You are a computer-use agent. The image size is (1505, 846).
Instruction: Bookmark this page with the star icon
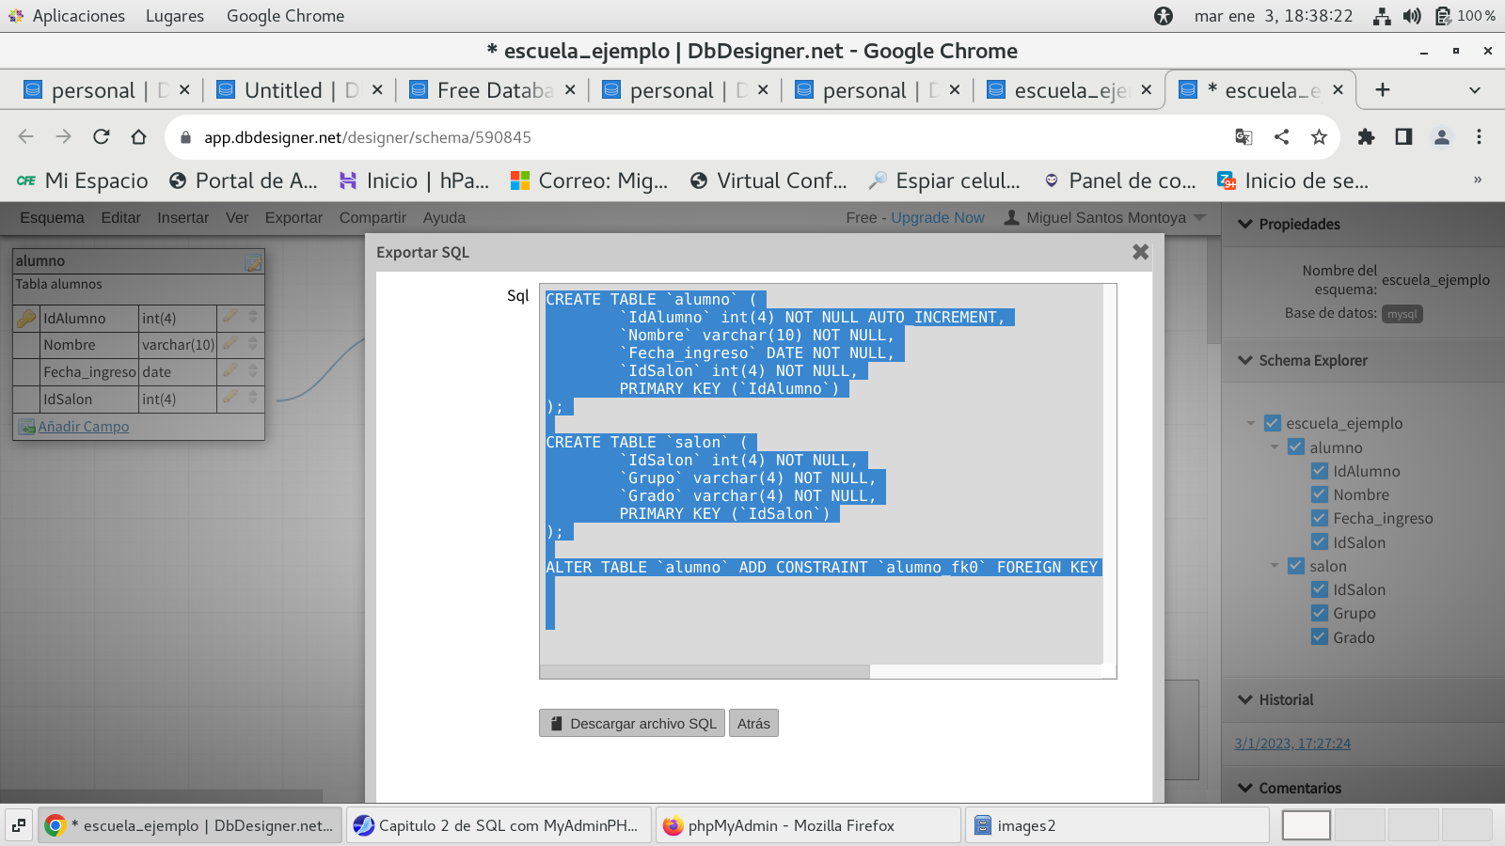(x=1319, y=137)
